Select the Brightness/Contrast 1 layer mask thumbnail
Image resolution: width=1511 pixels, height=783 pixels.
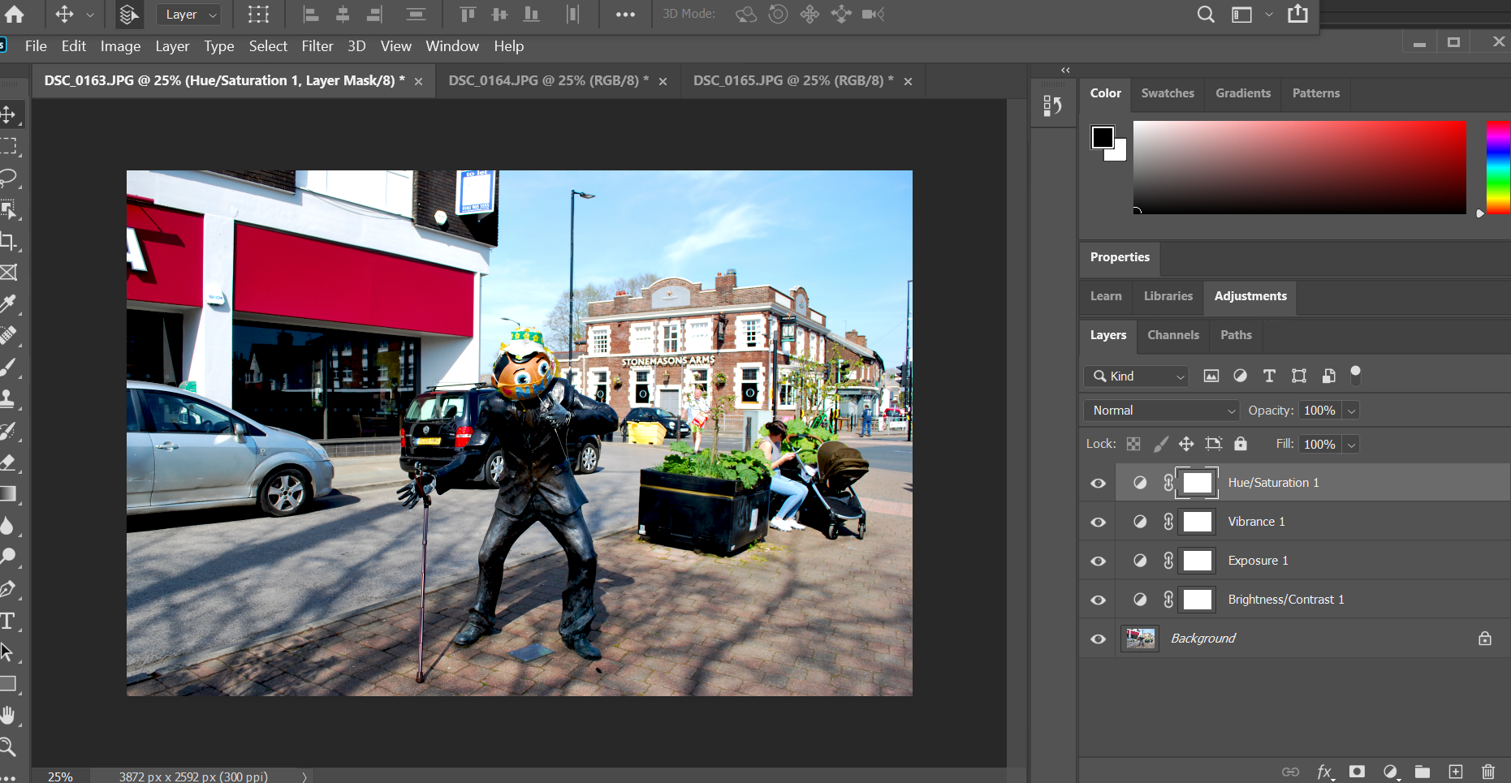click(x=1197, y=600)
